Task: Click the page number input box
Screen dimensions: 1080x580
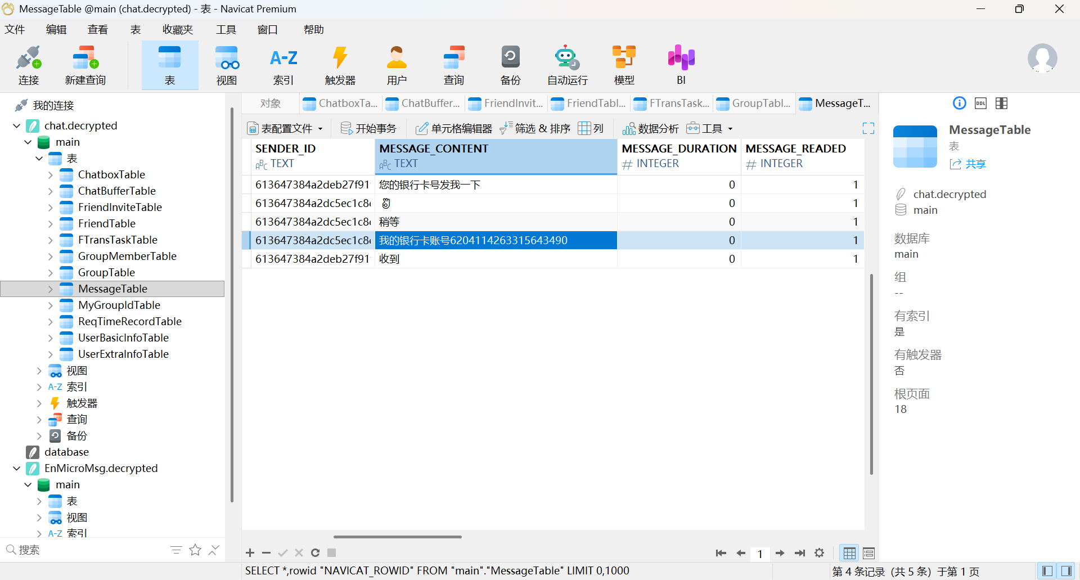Action: click(760, 554)
